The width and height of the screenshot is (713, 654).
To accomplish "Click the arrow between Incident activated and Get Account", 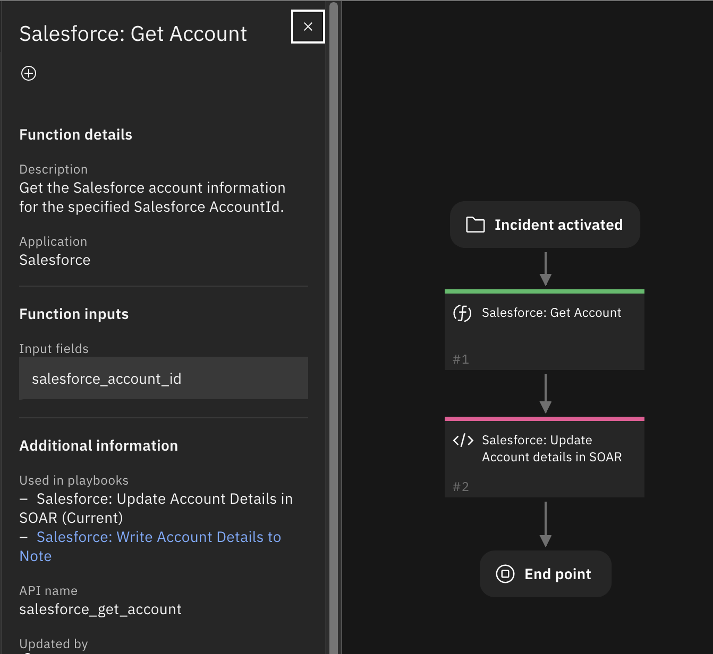I will point(546,269).
